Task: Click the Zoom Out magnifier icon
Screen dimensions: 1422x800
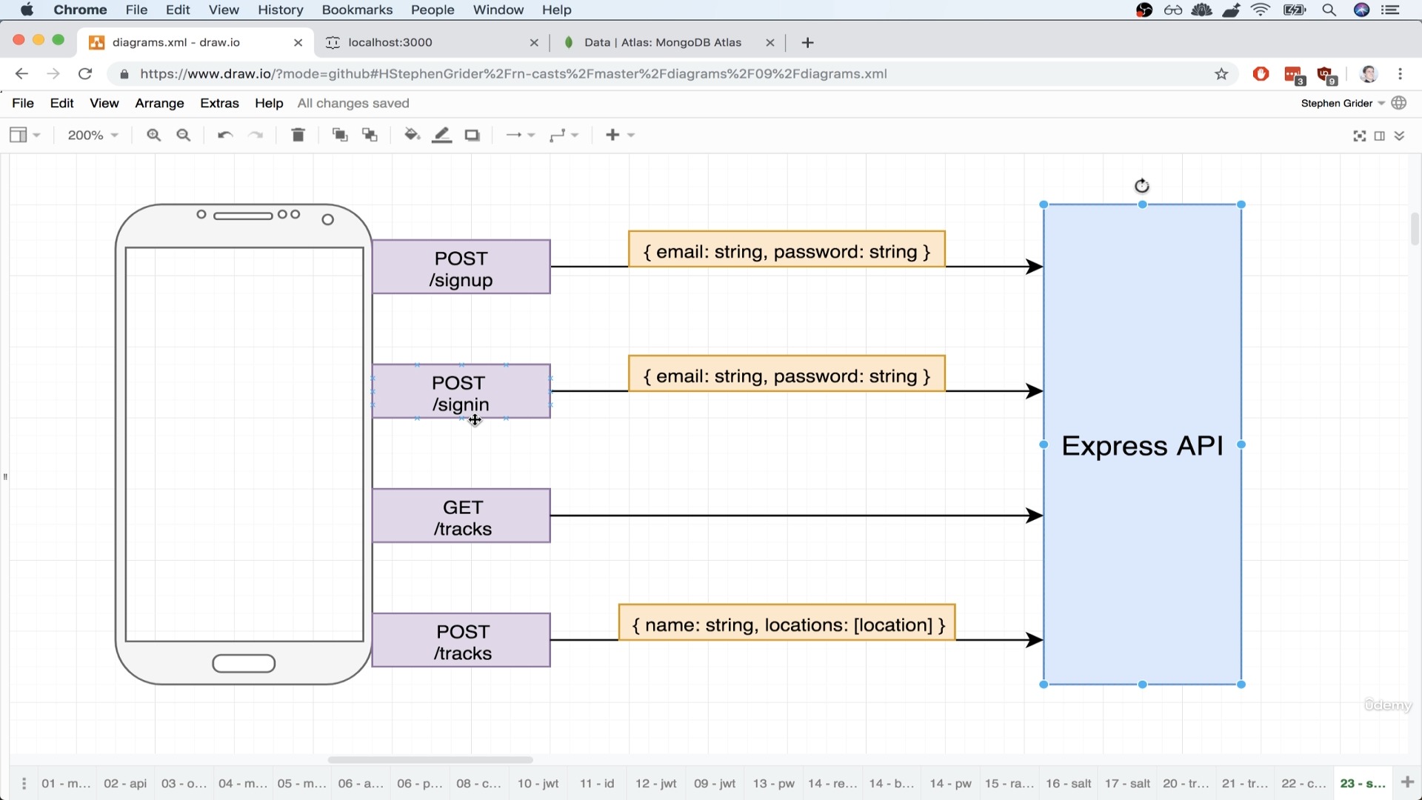Action: coord(184,135)
